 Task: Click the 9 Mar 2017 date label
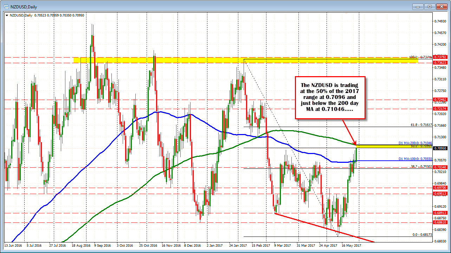click(x=282, y=246)
